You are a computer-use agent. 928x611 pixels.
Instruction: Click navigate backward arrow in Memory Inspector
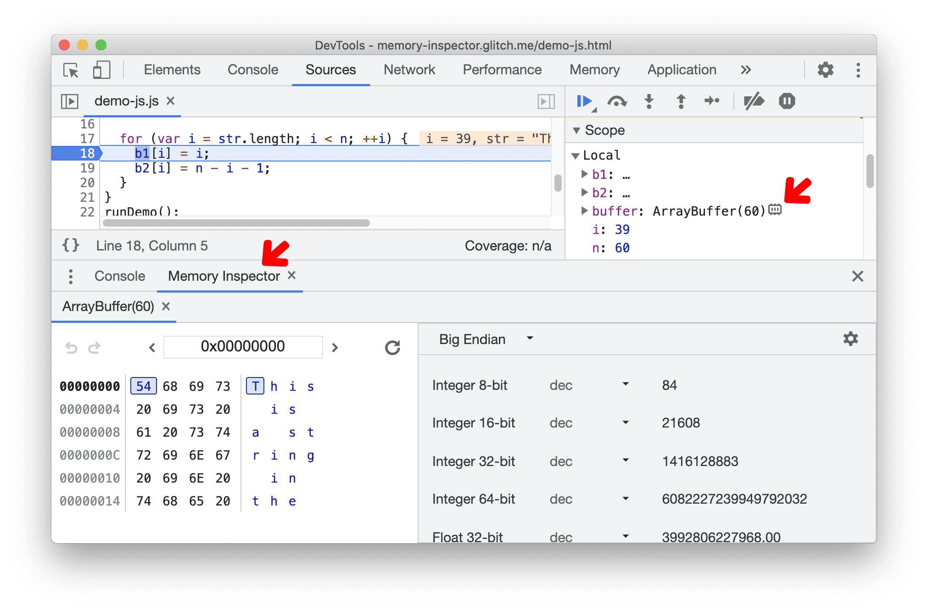click(x=151, y=347)
